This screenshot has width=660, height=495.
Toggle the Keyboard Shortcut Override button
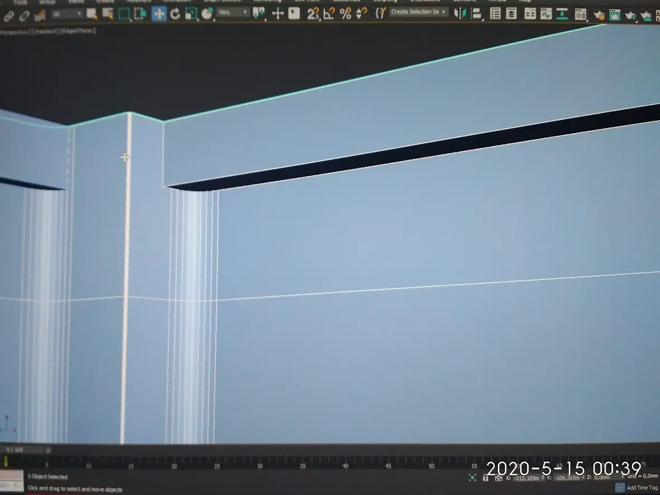[294, 13]
